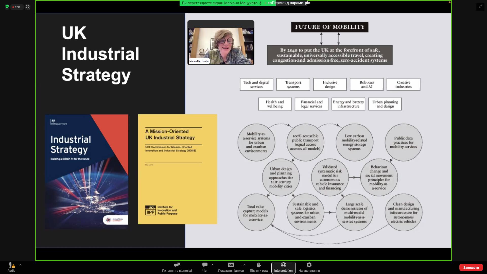The width and height of the screenshot is (487, 274).
Task: Expand caption options chevron
Action: tap(244, 265)
